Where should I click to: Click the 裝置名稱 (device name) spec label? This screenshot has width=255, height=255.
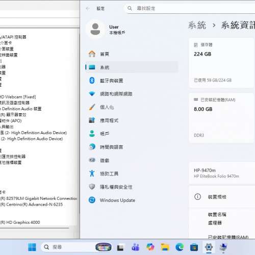(217, 215)
